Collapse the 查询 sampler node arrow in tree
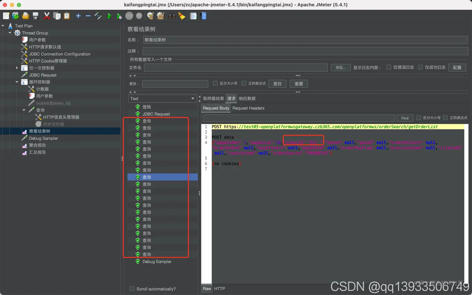 24,110
